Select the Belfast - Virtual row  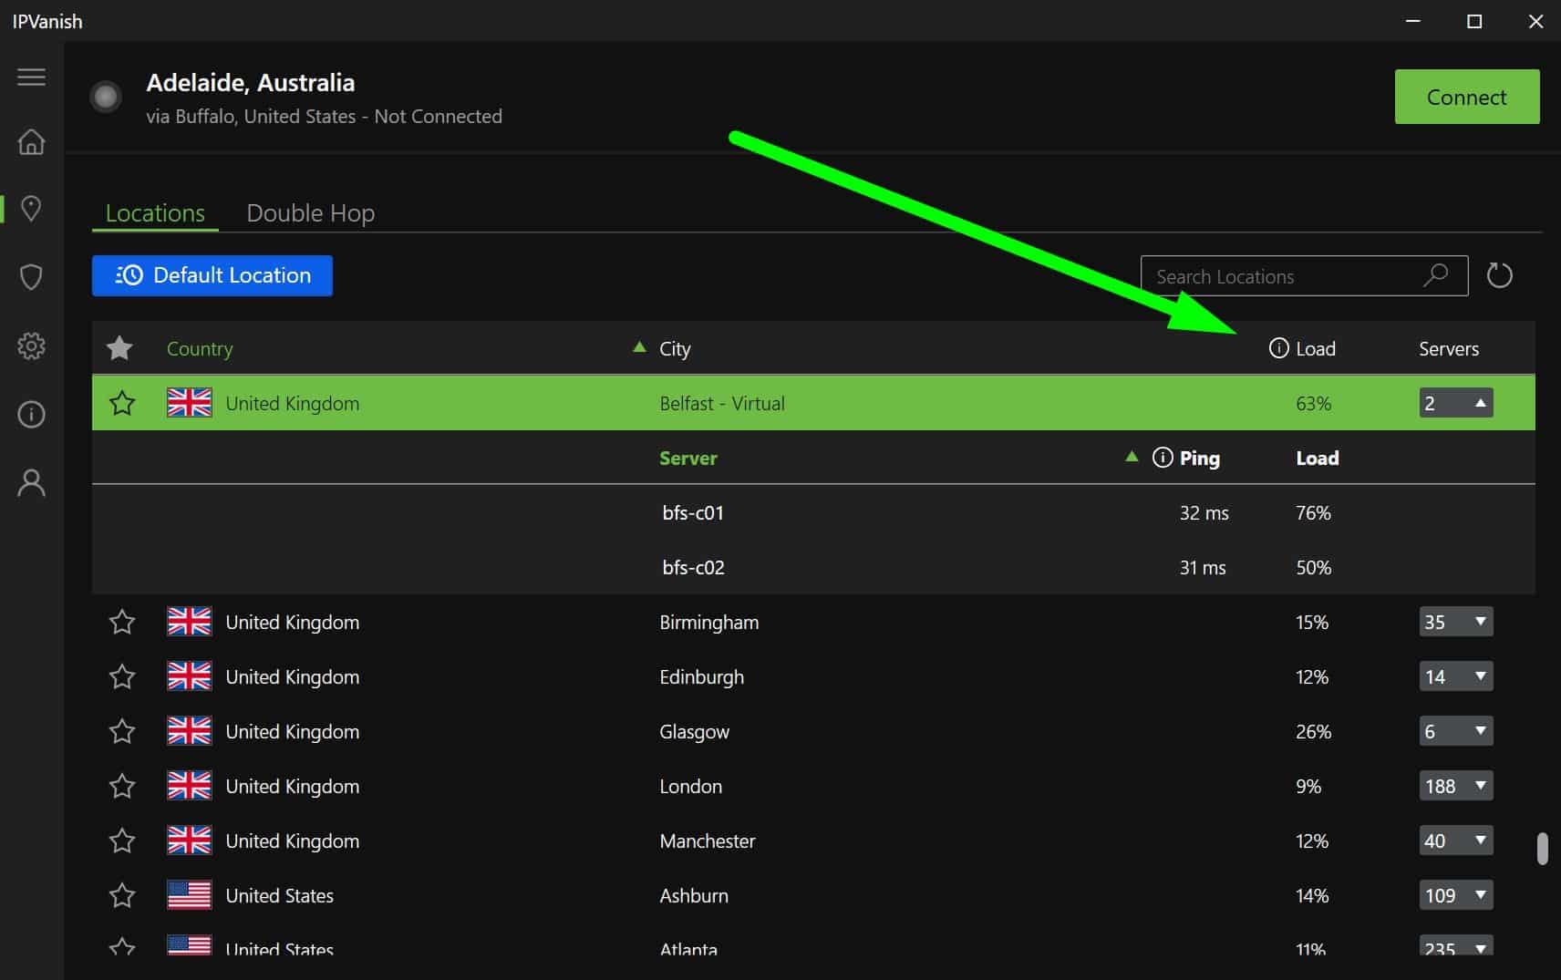tap(813, 403)
